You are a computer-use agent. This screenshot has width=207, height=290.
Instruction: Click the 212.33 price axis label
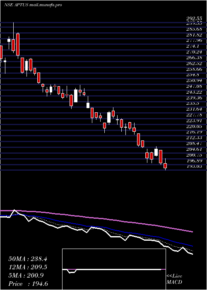point(194,138)
